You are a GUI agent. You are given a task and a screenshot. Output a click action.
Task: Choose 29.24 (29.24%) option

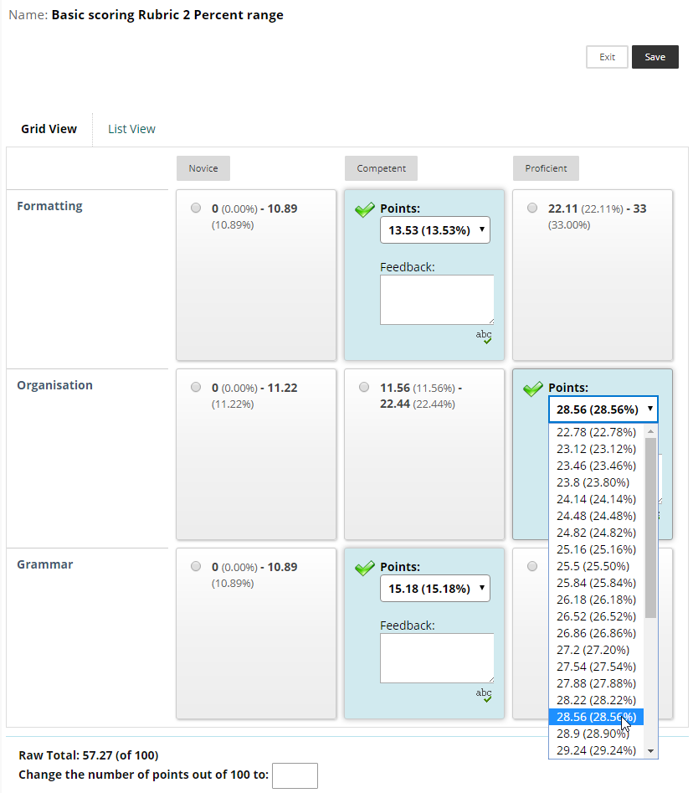tap(596, 750)
